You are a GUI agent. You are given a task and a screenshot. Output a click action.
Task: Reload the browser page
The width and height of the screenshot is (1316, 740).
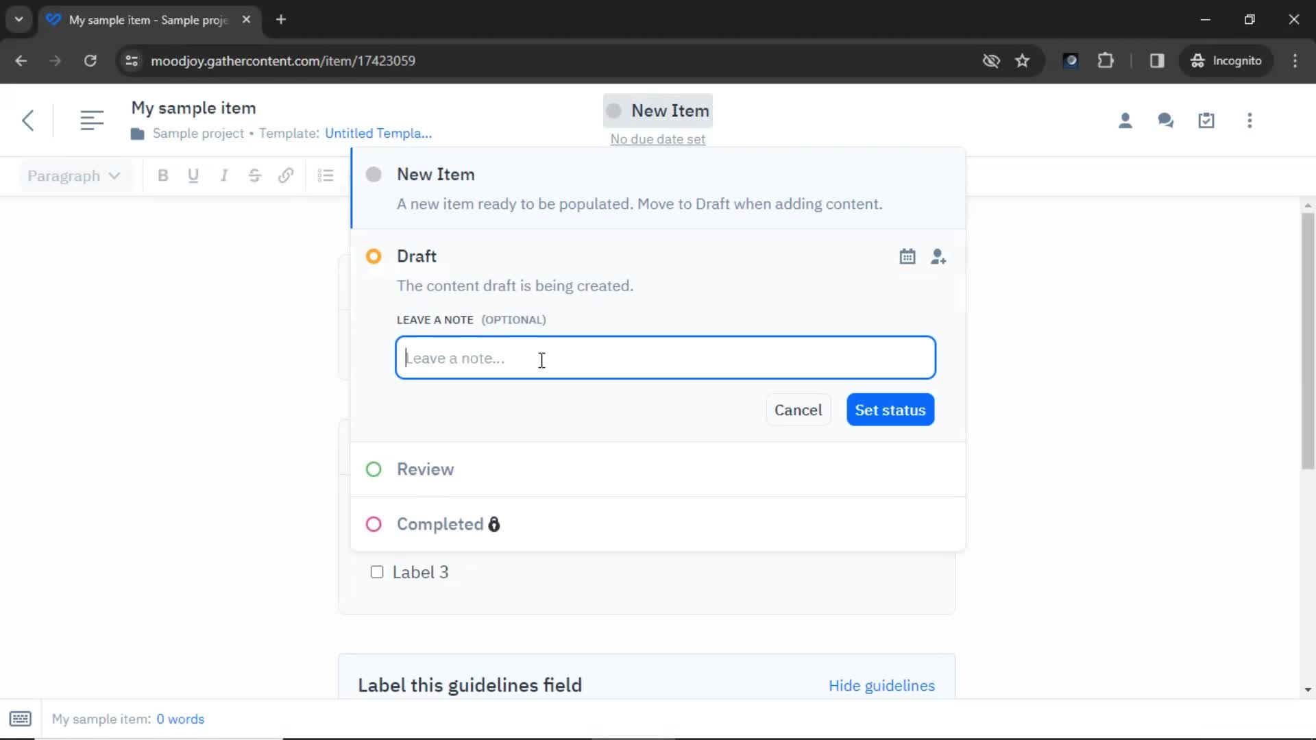click(x=90, y=60)
